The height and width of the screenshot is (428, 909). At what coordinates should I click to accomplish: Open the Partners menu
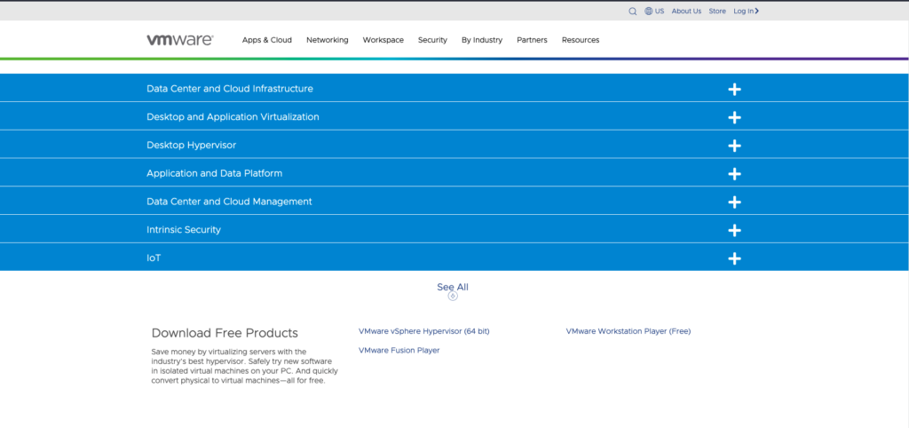coord(533,40)
